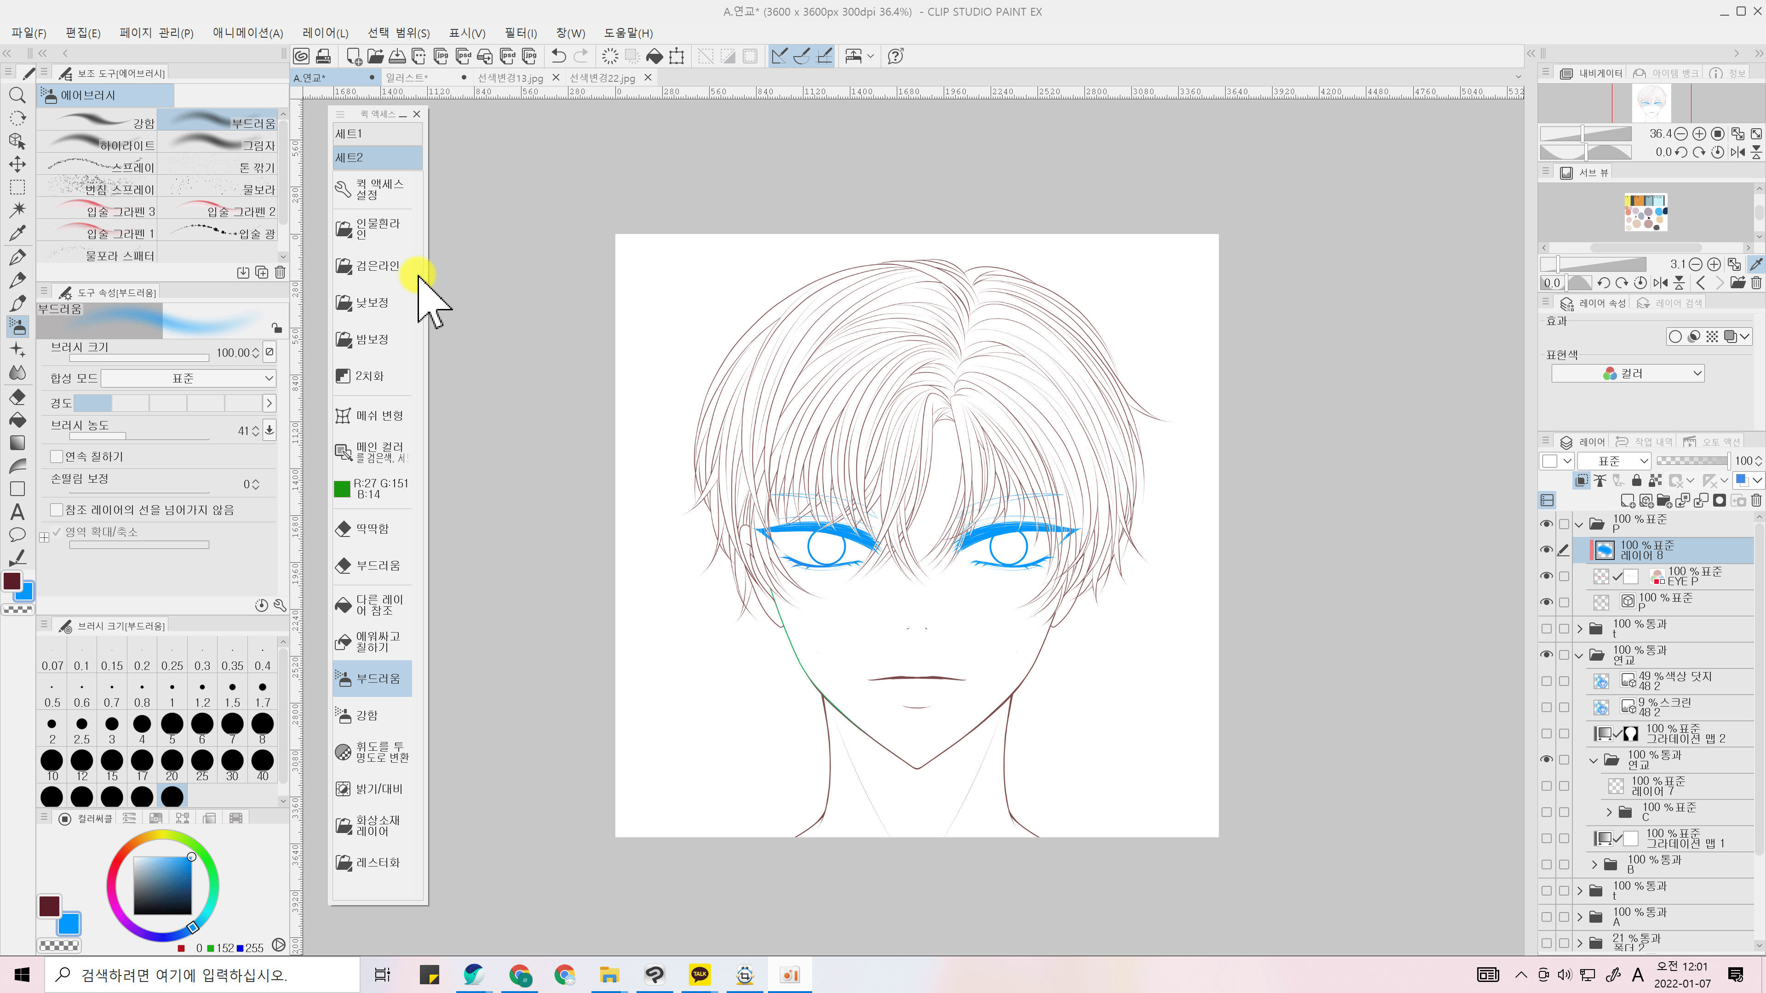
Task: Check 참조 레이어의 선을 넘어가지 않음 option
Action: tap(57, 510)
